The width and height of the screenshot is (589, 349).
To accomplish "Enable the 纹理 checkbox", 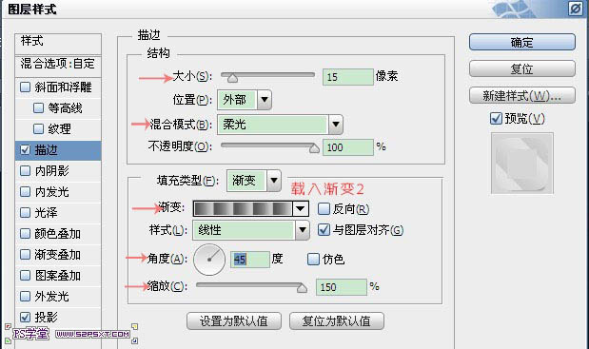I will pyautogui.click(x=38, y=129).
